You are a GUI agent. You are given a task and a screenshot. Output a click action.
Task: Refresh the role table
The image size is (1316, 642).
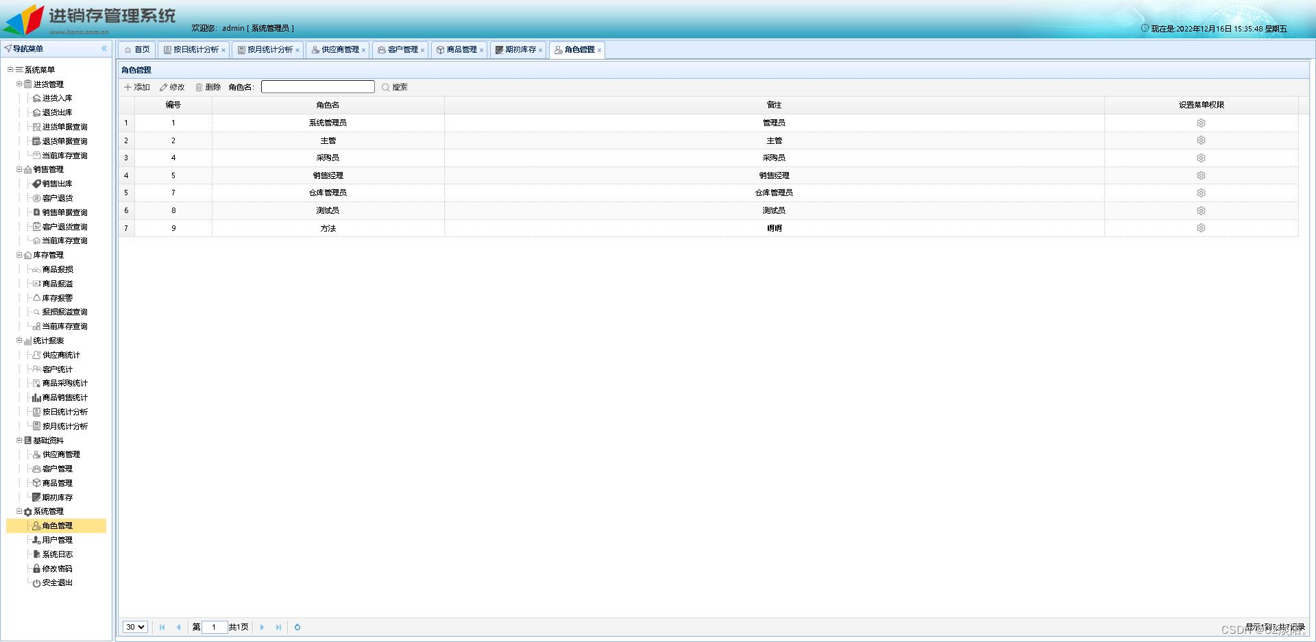(297, 627)
